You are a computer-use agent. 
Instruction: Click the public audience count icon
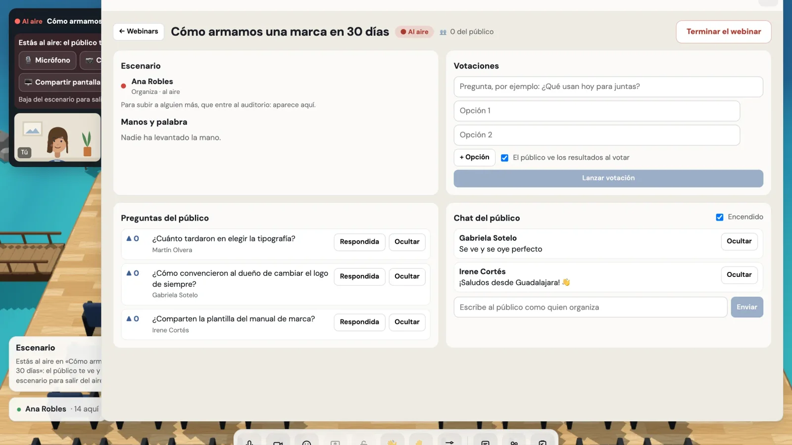point(443,32)
